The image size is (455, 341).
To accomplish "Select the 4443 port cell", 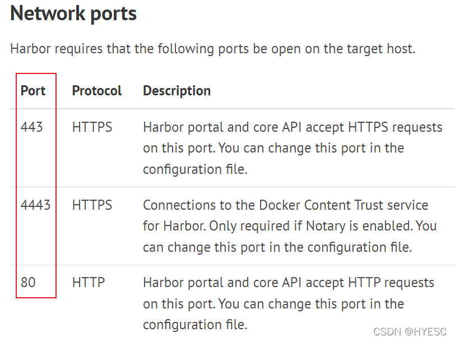I will 35,205.
